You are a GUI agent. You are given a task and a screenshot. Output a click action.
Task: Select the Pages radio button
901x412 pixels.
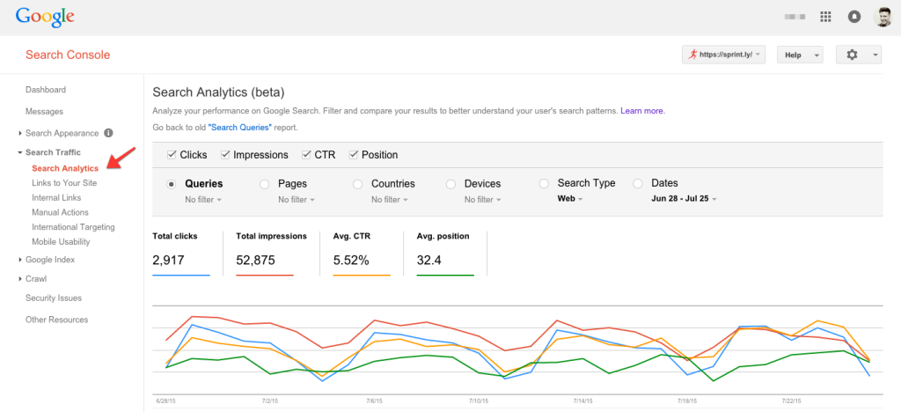(264, 185)
